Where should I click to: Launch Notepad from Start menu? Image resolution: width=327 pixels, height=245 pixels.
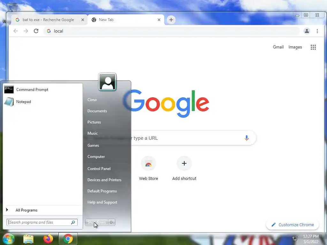click(x=43, y=102)
